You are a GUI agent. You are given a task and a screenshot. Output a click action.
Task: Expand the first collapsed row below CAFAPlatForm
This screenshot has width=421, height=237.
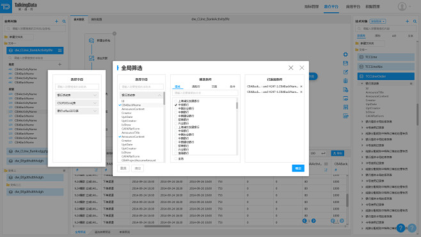pyautogui.click(x=362, y=122)
